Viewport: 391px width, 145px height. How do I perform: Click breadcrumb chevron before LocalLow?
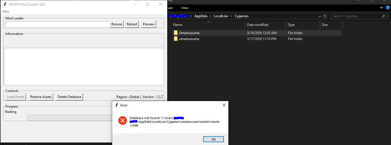click(x=211, y=16)
